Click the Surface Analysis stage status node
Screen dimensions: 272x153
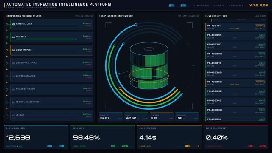click(7, 76)
